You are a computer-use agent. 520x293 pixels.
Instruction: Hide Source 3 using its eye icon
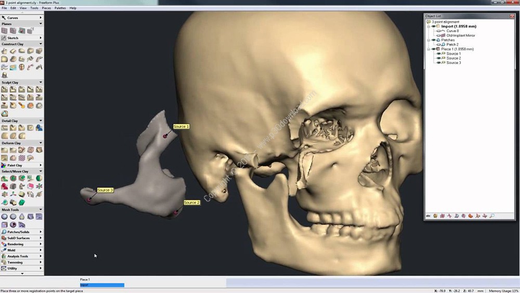(x=438, y=62)
